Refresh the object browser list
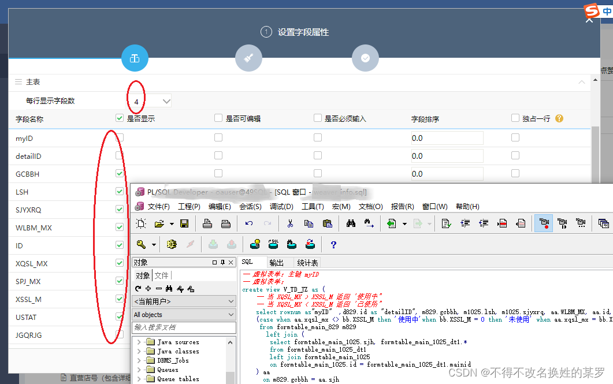This screenshot has width=613, height=384. point(138,289)
